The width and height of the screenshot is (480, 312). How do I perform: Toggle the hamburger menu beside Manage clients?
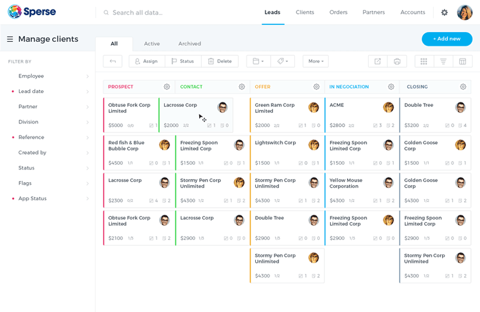coord(10,39)
